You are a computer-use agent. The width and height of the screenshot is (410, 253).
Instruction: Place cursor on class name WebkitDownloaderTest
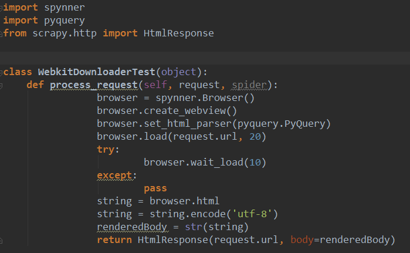pos(97,72)
